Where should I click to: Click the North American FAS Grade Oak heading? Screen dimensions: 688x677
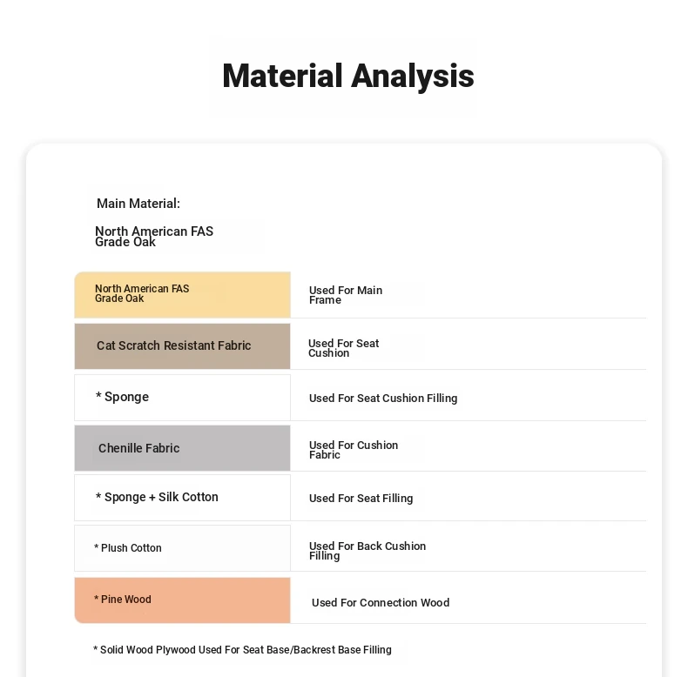coord(154,237)
